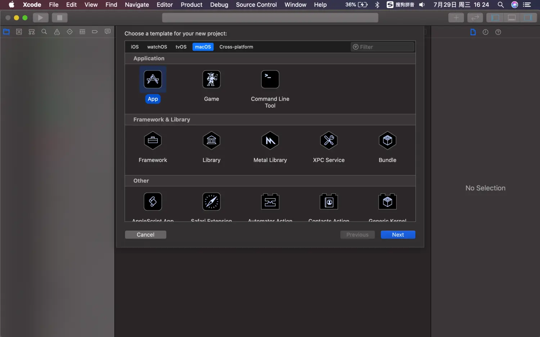Open the Breakpoint navigator icon
Screen dimensions: 540x337
coord(95,32)
